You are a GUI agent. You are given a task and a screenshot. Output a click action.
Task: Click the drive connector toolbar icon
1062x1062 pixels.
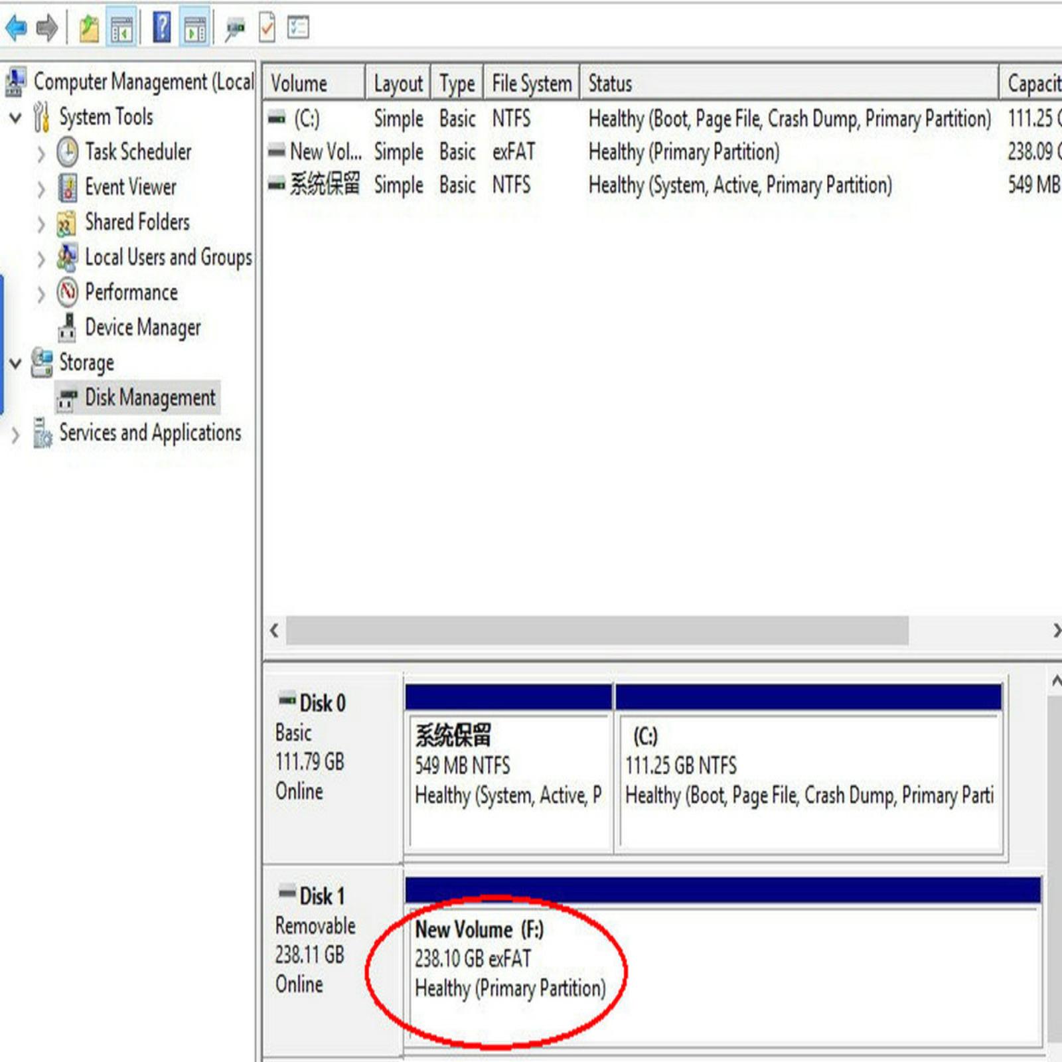pos(234,28)
